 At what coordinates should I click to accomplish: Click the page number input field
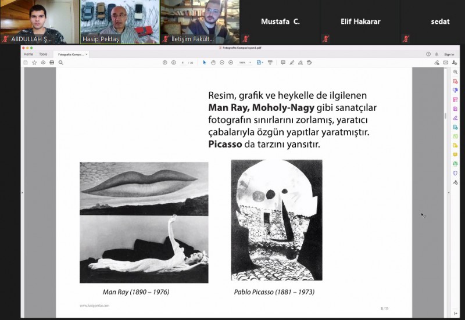point(183,62)
